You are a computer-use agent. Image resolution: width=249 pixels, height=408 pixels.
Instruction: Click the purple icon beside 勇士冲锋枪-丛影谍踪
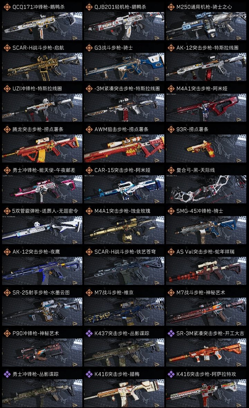pyautogui.click(x=7, y=374)
